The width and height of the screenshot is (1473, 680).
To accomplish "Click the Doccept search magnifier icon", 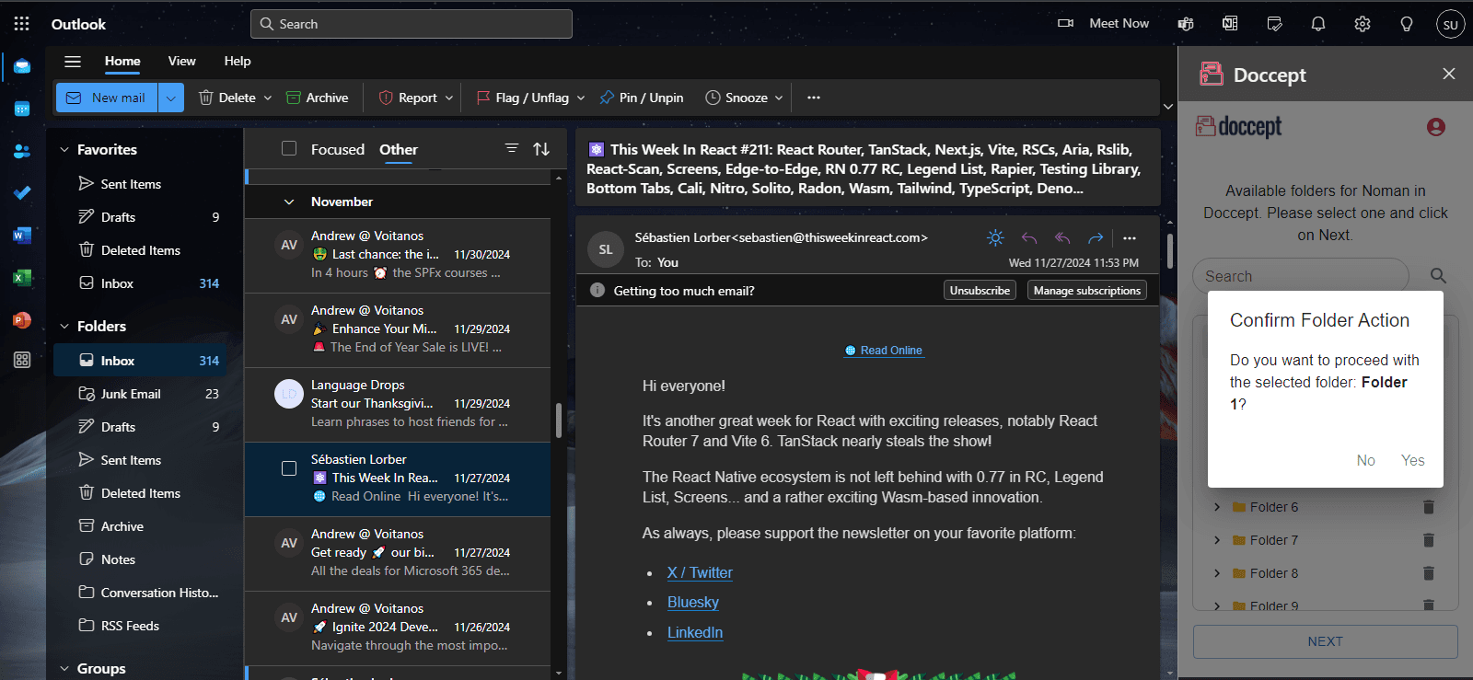I will (x=1438, y=275).
